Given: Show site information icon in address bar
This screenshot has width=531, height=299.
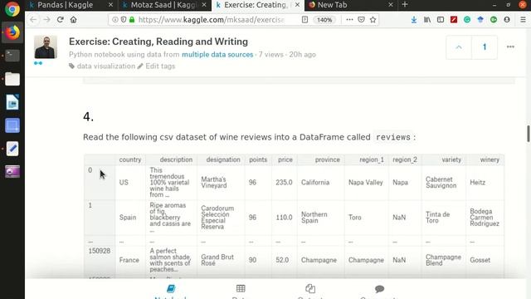Looking at the screenshot, I should click(115, 20).
